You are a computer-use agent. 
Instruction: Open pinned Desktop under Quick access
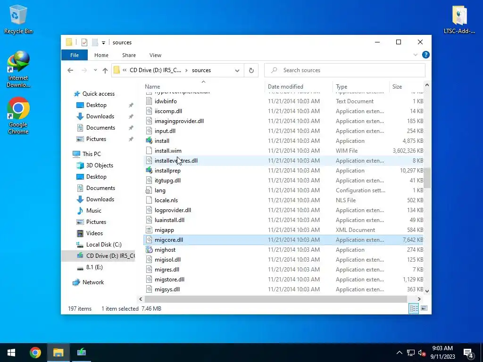(x=96, y=105)
